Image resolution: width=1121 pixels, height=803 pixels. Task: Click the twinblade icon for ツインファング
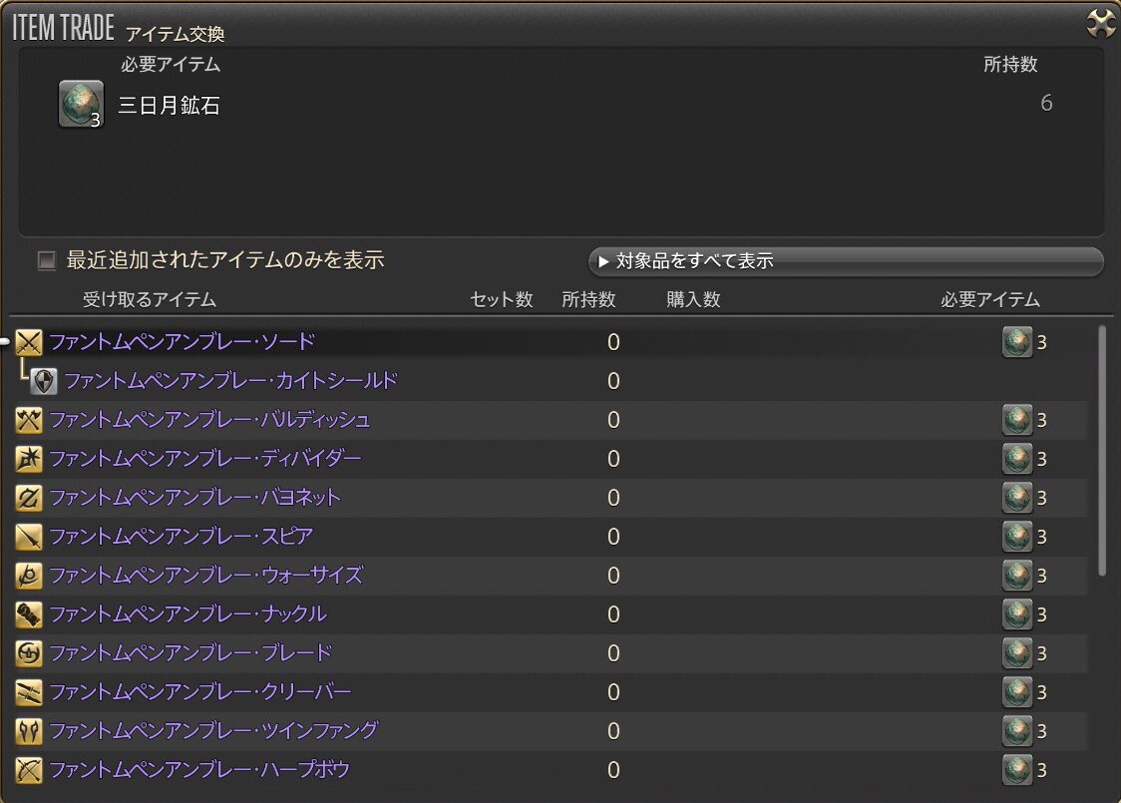pyautogui.click(x=29, y=731)
